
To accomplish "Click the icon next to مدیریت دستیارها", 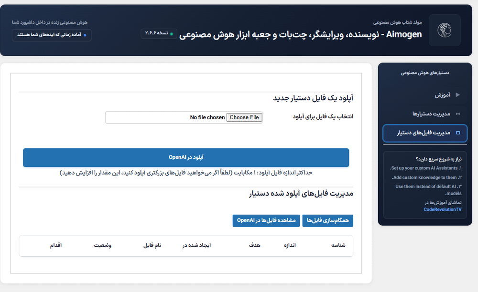I will tap(458, 114).
